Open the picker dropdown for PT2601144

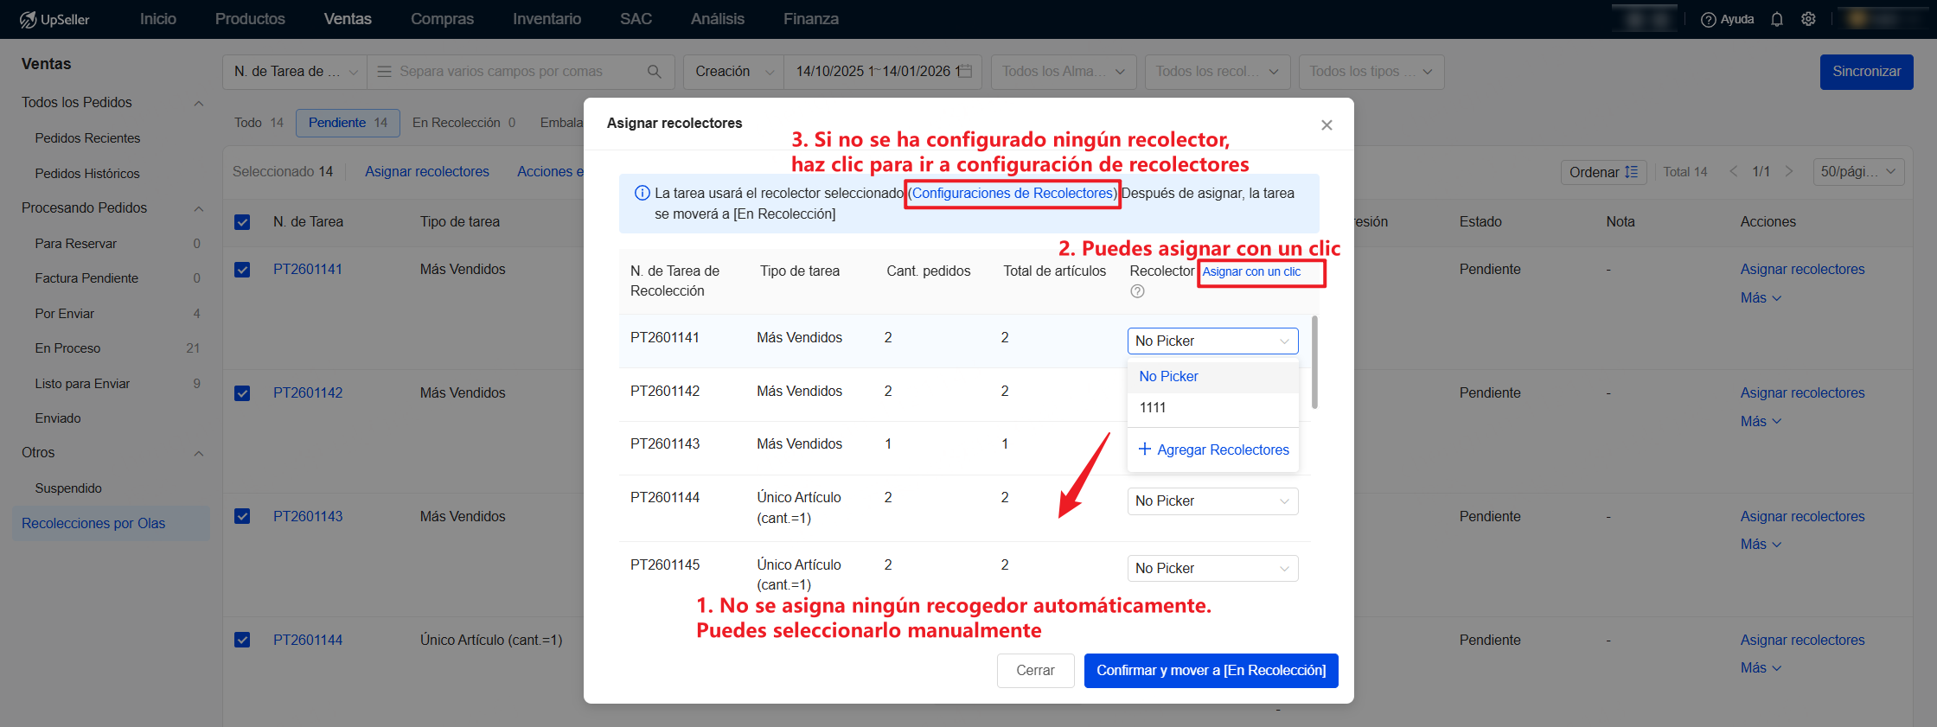[x=1212, y=501]
